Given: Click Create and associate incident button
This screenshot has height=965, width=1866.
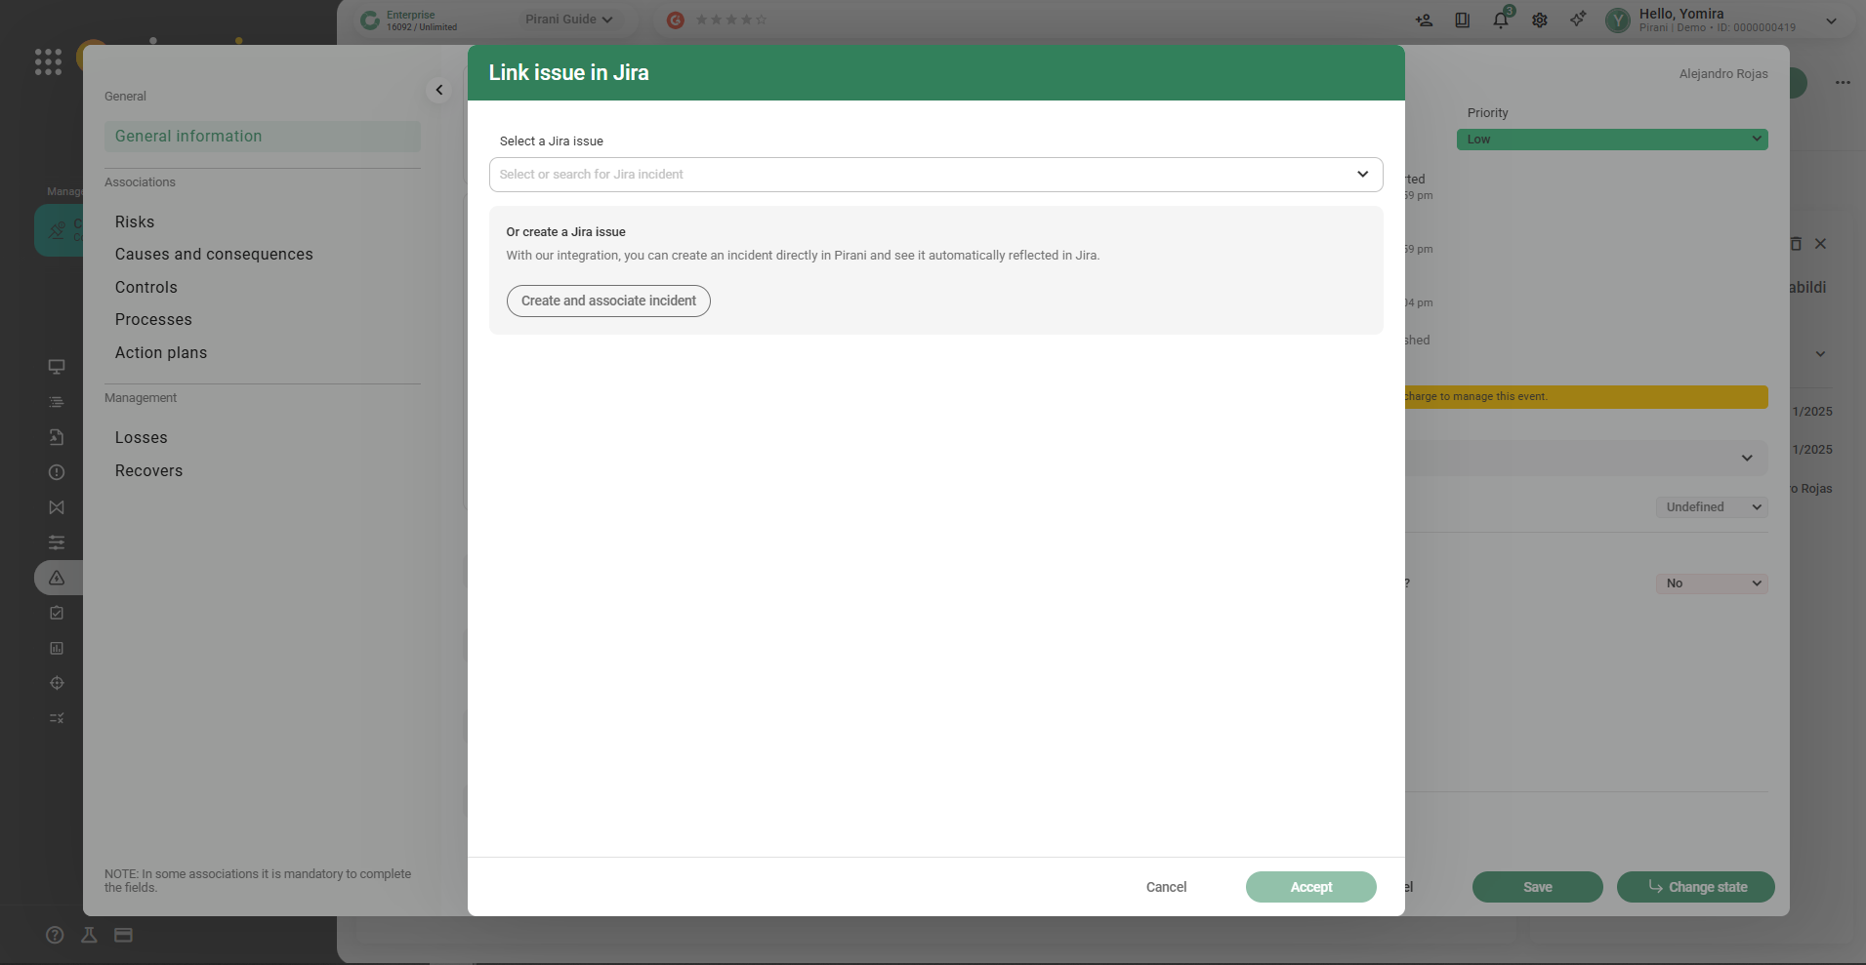Looking at the screenshot, I should [x=608, y=301].
